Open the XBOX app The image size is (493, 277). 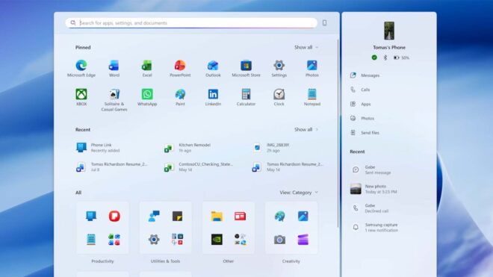click(x=81, y=97)
